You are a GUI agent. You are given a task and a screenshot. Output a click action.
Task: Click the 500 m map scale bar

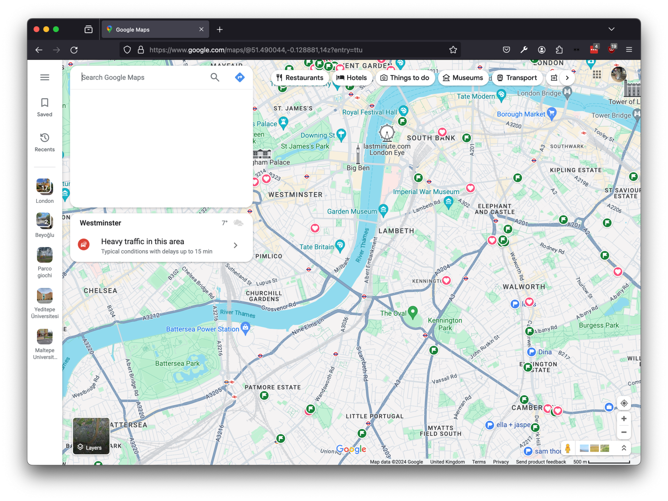tap(602, 462)
